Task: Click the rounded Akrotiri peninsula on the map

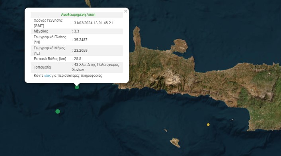Action: point(180,46)
